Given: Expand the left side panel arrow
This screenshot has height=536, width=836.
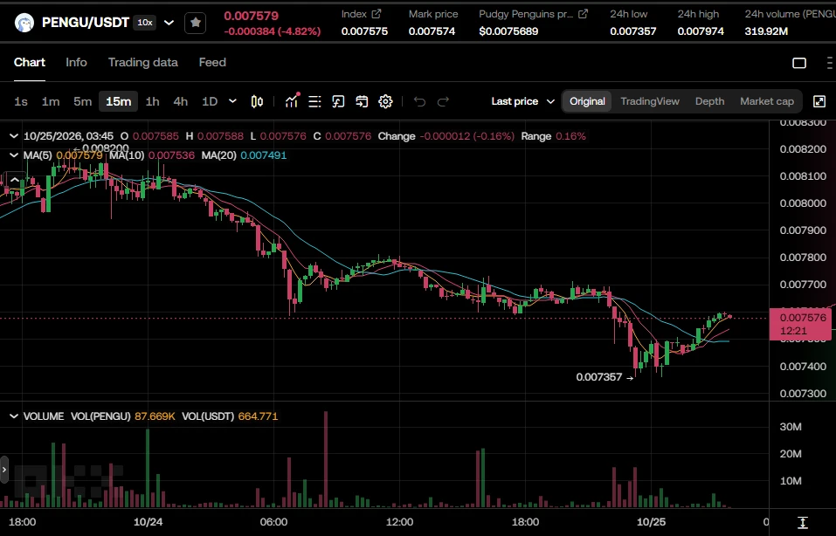Looking at the screenshot, I should pyautogui.click(x=4, y=470).
